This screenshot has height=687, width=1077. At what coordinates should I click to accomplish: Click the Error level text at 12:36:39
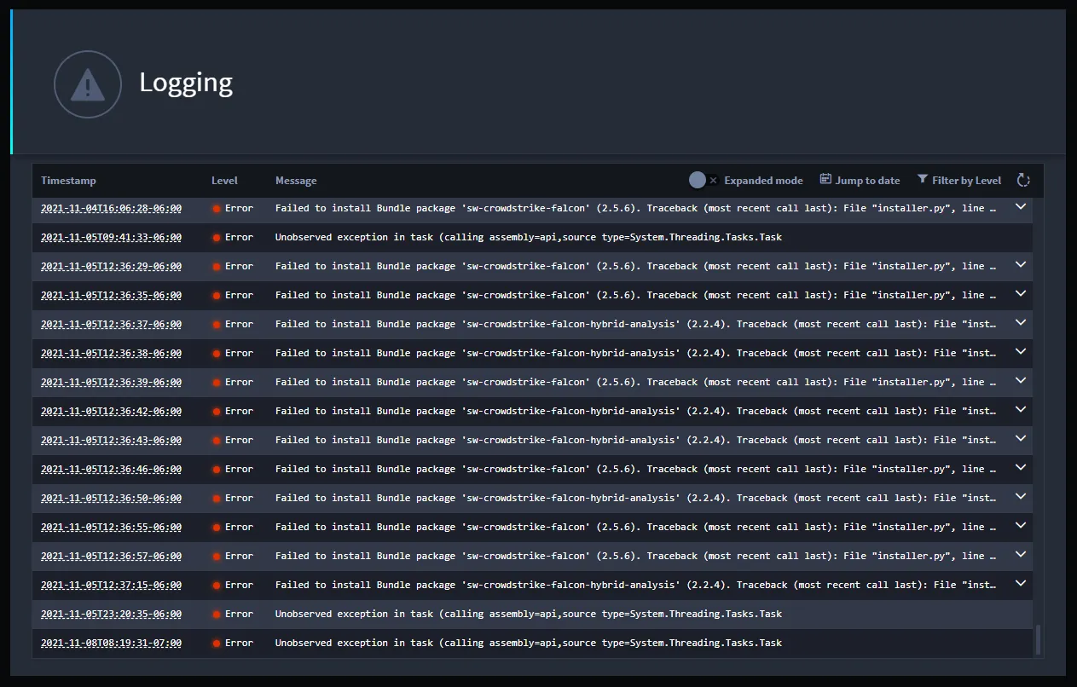[239, 382]
